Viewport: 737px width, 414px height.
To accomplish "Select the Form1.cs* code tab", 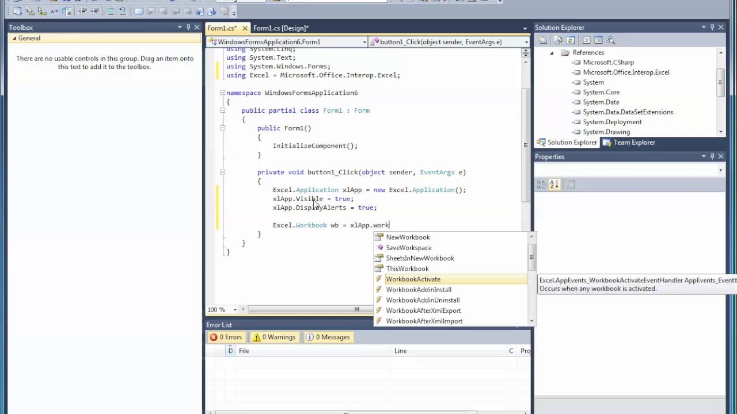I will coord(222,28).
